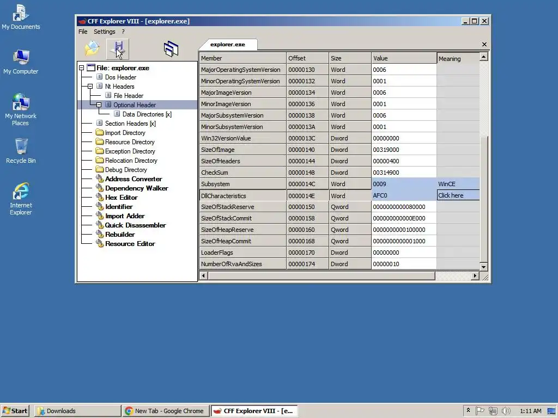Collapse the Nt Headers tree node
The image size is (558, 418).
pyautogui.click(x=90, y=87)
